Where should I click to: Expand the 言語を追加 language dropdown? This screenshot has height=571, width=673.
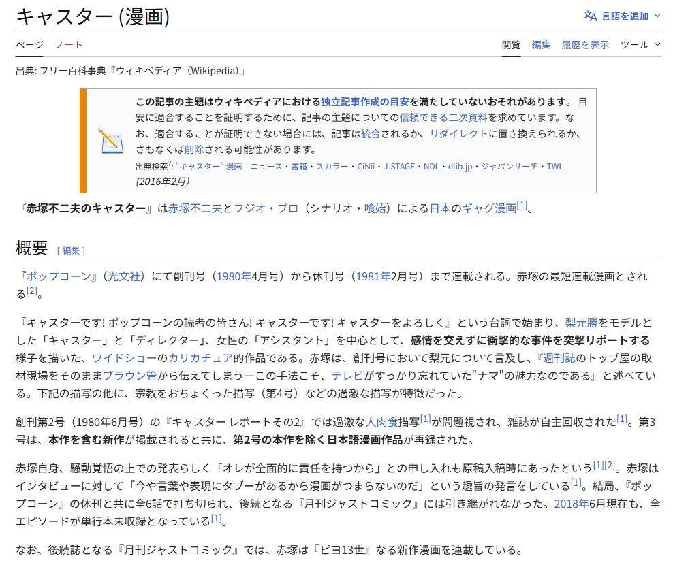coord(623,16)
